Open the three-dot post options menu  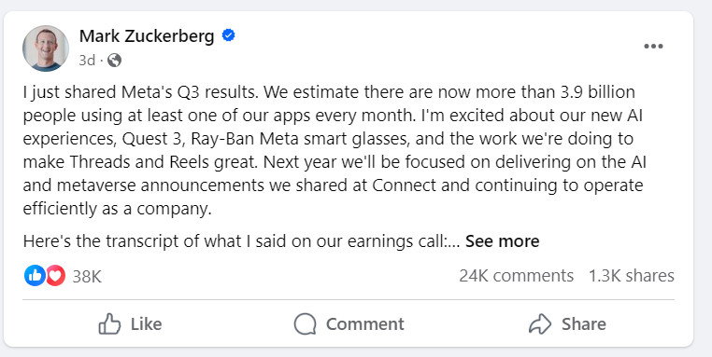click(653, 47)
